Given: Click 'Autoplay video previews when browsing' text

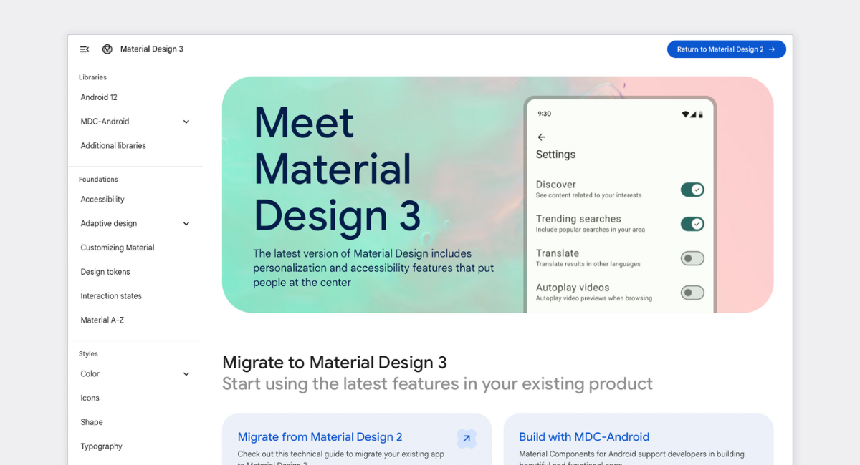Looking at the screenshot, I should [x=593, y=298].
